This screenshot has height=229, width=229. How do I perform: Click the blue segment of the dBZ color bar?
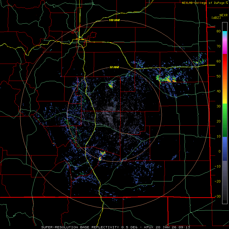coord(225,149)
